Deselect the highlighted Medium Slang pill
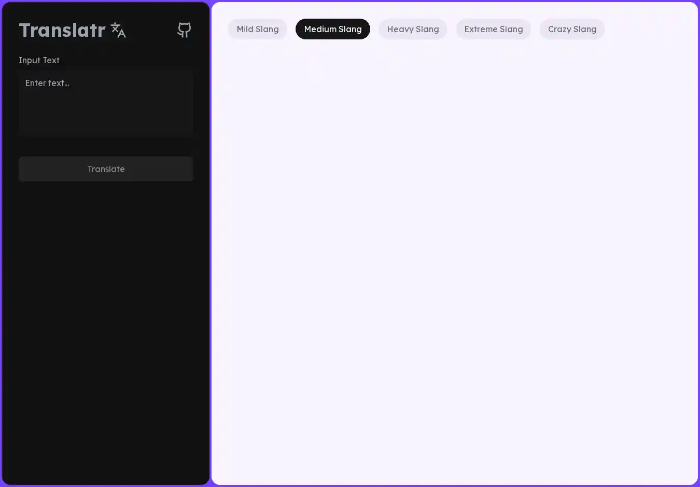Screen dimensions: 700x487 click(332, 29)
